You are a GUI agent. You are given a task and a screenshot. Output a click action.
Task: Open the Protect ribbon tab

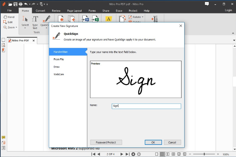(x=133, y=11)
